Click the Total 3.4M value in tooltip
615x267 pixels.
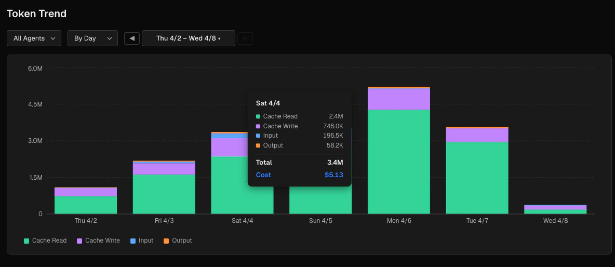(336, 162)
